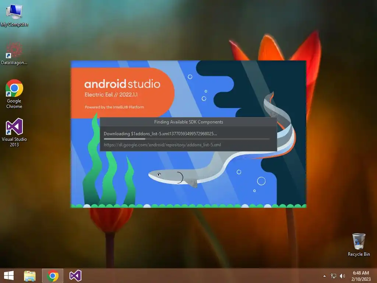Click the SDK download progress bar
Screen dimensions: 377x283
click(187, 139)
